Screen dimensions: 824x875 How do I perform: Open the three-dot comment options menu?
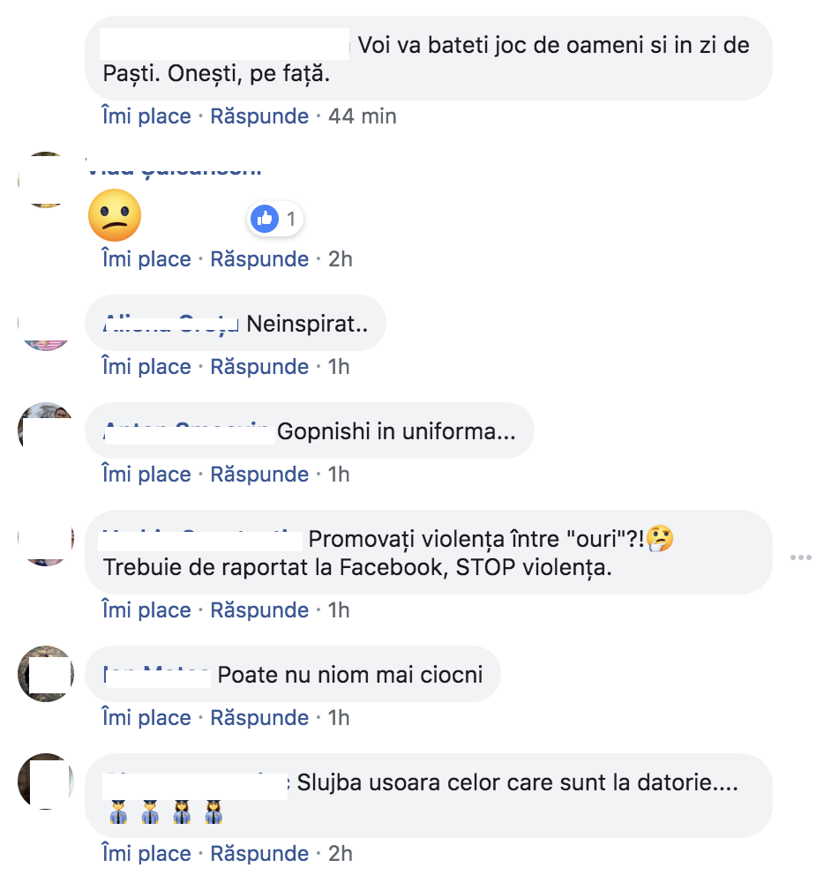pyautogui.click(x=800, y=557)
